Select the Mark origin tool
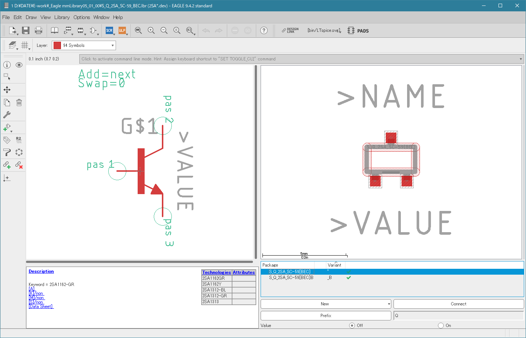The width and height of the screenshot is (526, 338). (7, 178)
